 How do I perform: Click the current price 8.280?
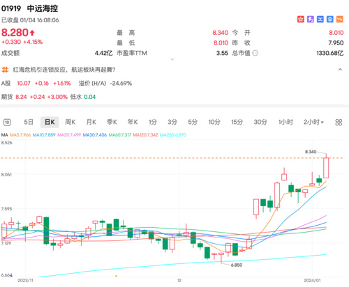pos(15,33)
